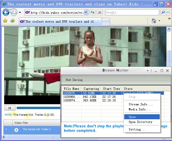Click the browser Forward arrow button
Image resolution: width=172 pixels, height=141 pixels.
pos(14,13)
